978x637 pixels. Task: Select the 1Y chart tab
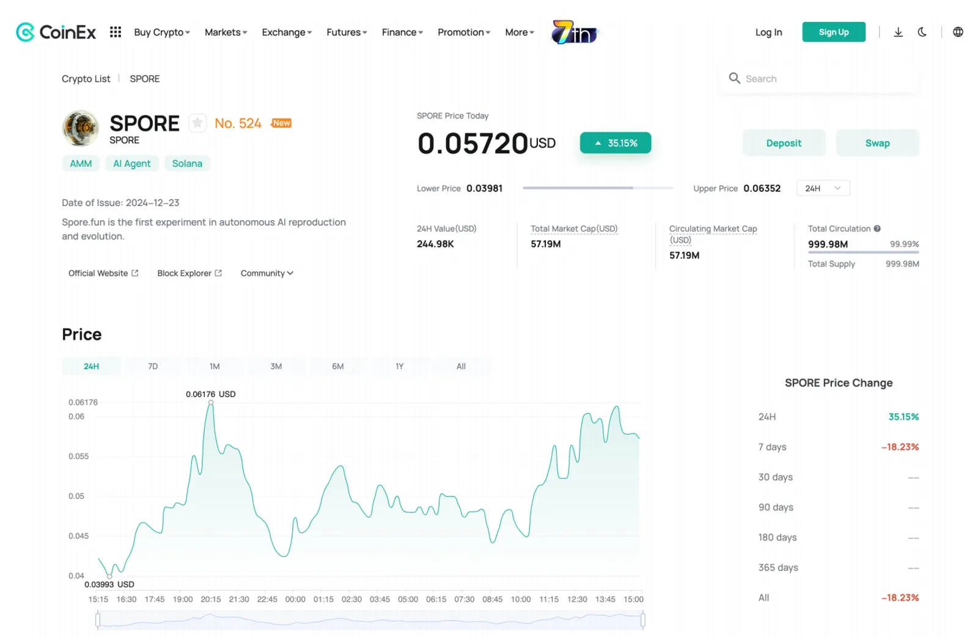click(x=400, y=366)
